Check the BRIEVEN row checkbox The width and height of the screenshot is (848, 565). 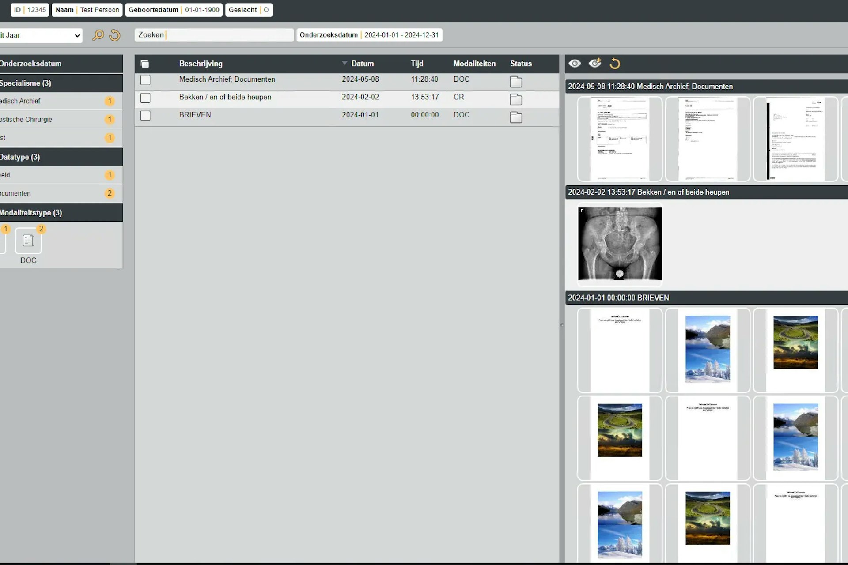(145, 116)
